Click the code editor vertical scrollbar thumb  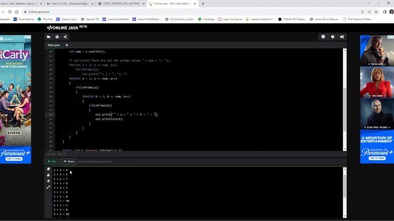[345, 109]
